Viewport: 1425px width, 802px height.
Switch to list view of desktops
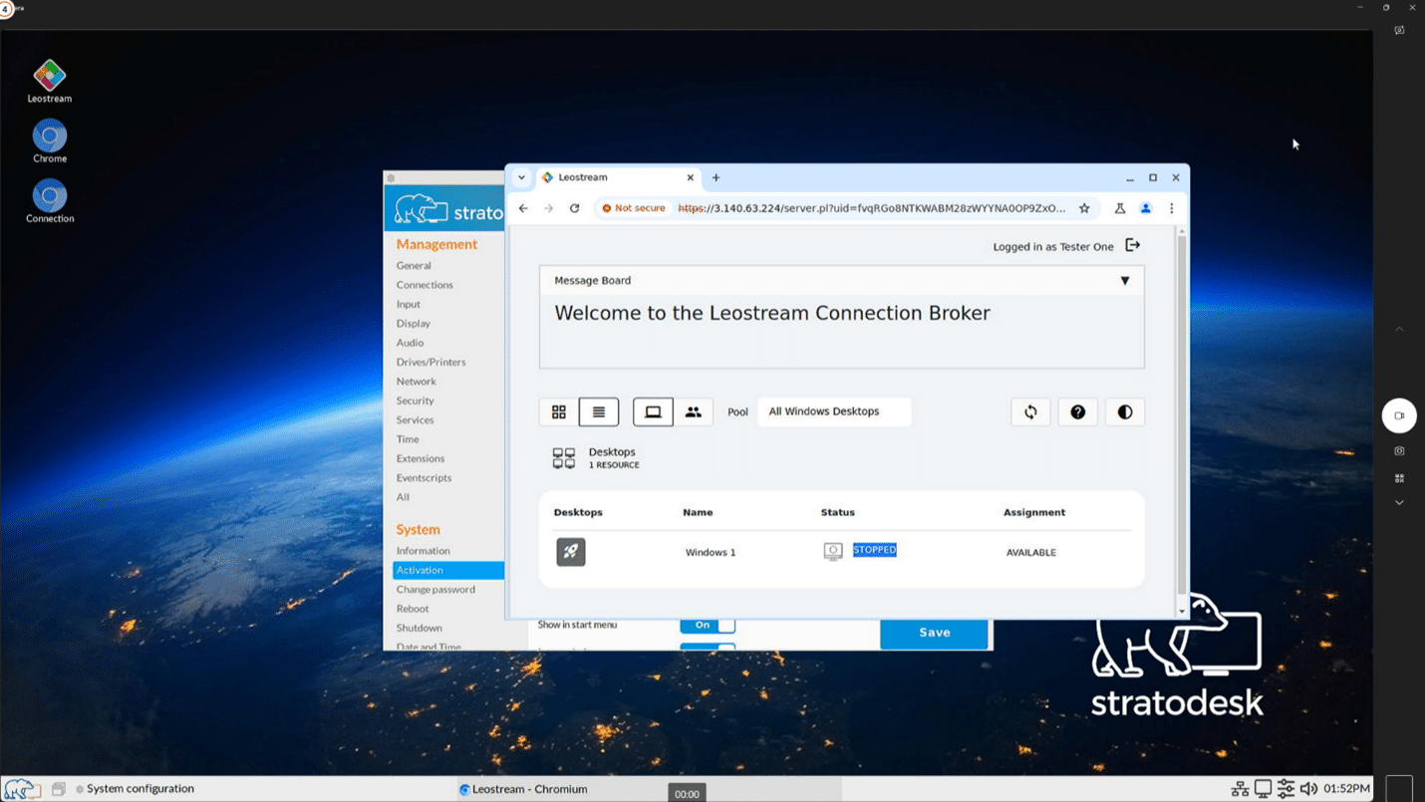coord(599,411)
